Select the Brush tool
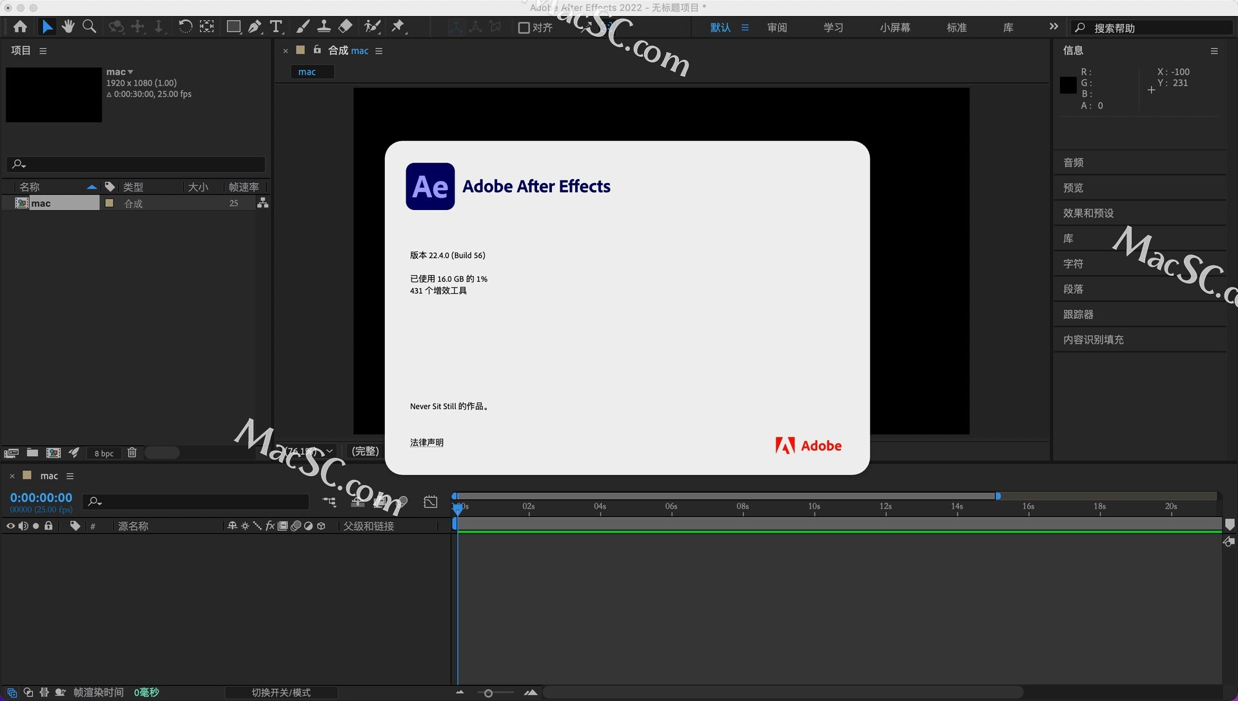 [x=302, y=26]
